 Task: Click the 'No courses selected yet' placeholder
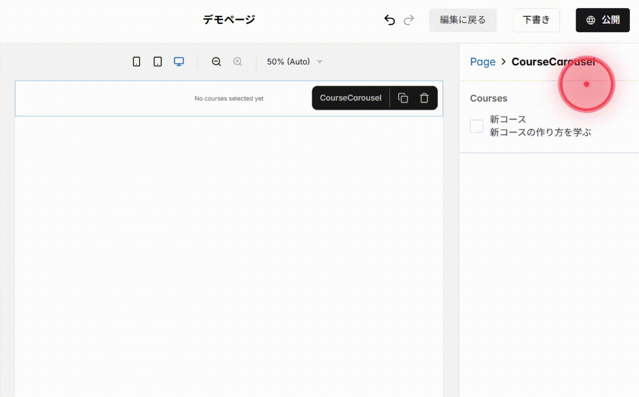pos(229,98)
